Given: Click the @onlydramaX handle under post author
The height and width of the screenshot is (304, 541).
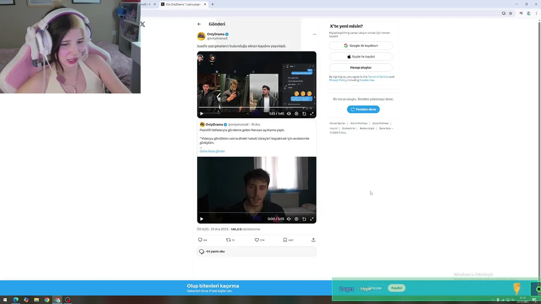Looking at the screenshot, I should (x=217, y=38).
